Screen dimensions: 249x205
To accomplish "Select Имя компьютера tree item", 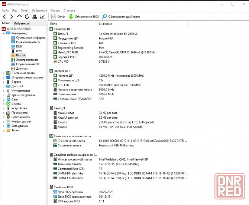I will tap(25, 42).
